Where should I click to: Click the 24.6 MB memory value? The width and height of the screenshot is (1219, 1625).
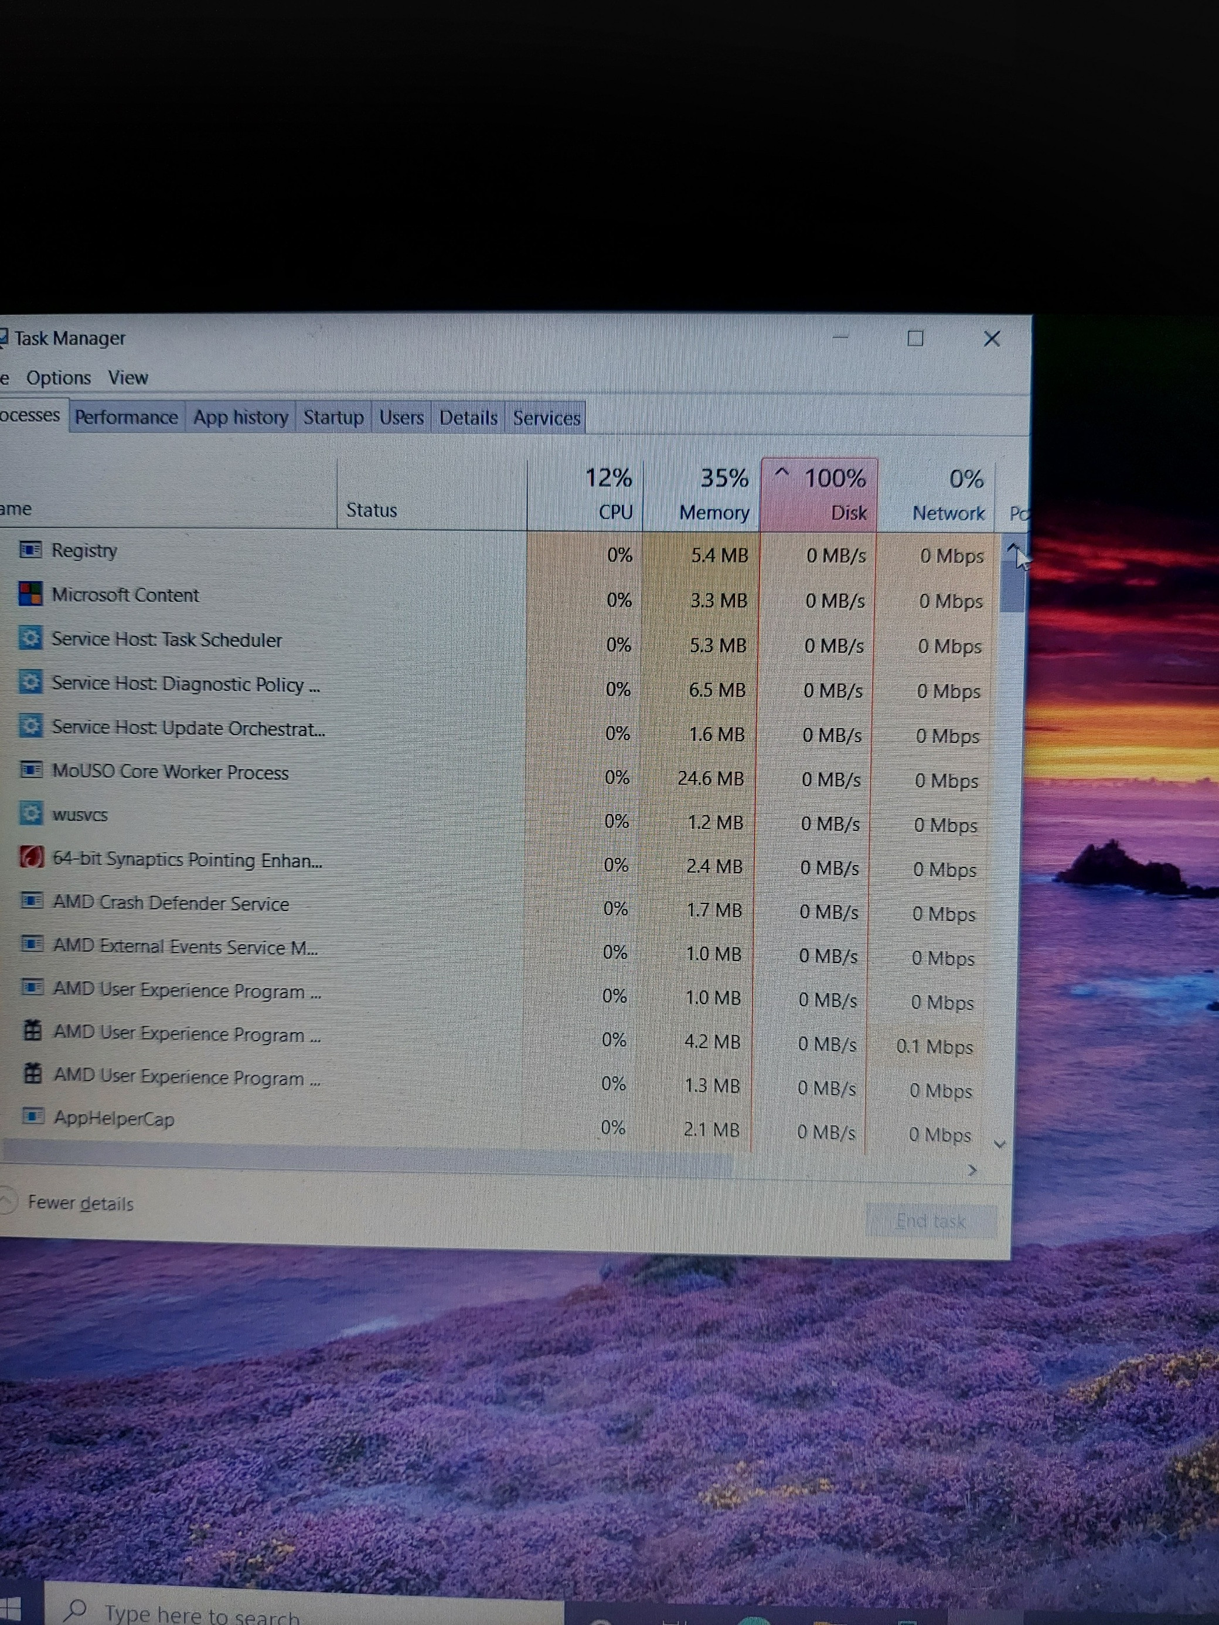[x=710, y=778]
